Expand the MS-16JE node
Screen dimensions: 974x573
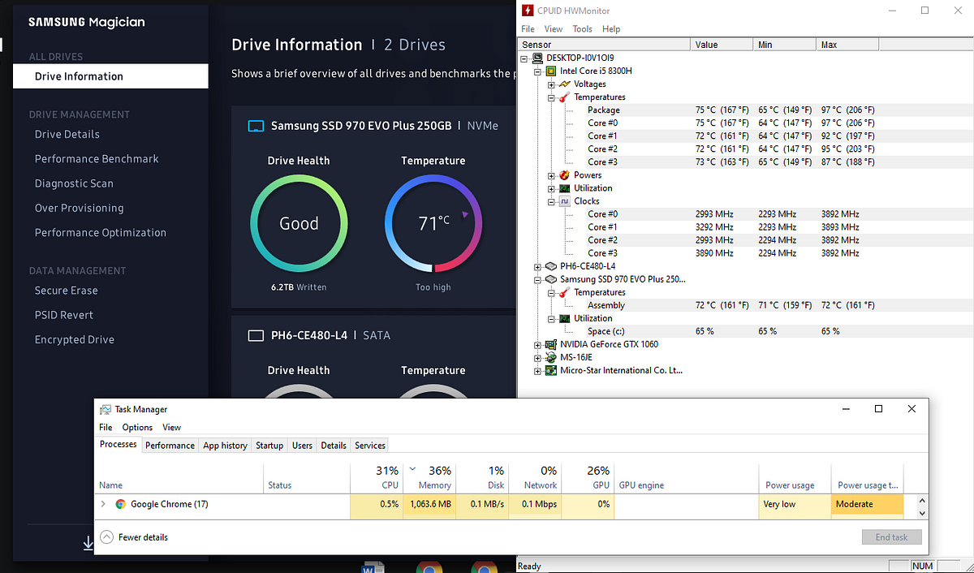(537, 357)
